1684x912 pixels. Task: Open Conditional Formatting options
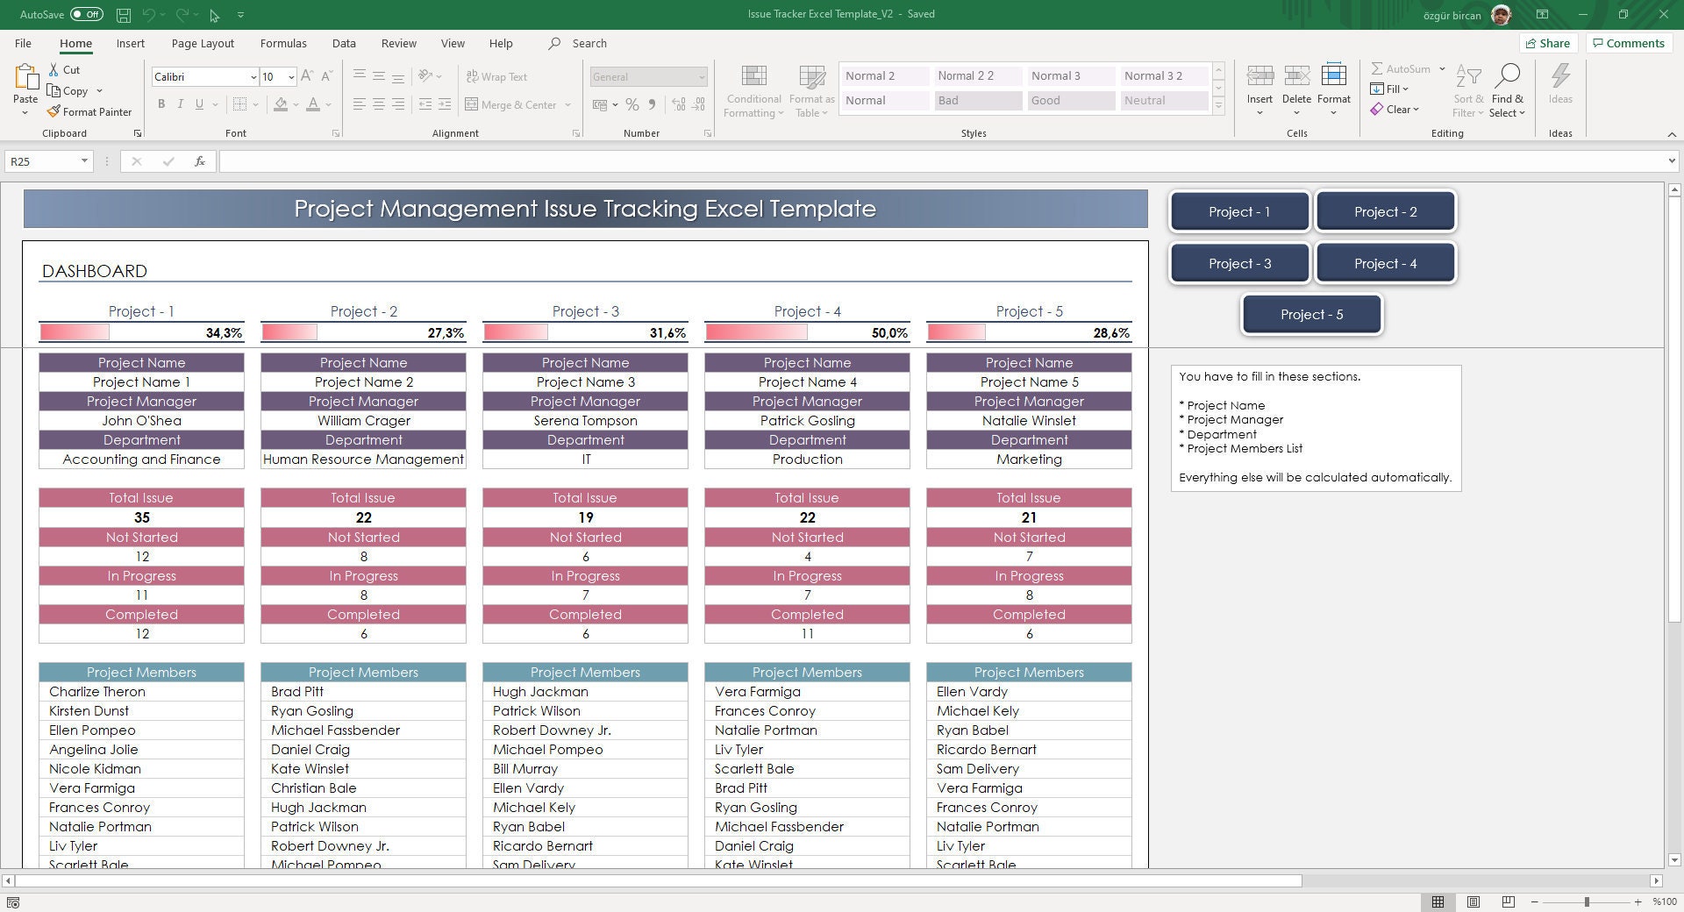click(753, 91)
